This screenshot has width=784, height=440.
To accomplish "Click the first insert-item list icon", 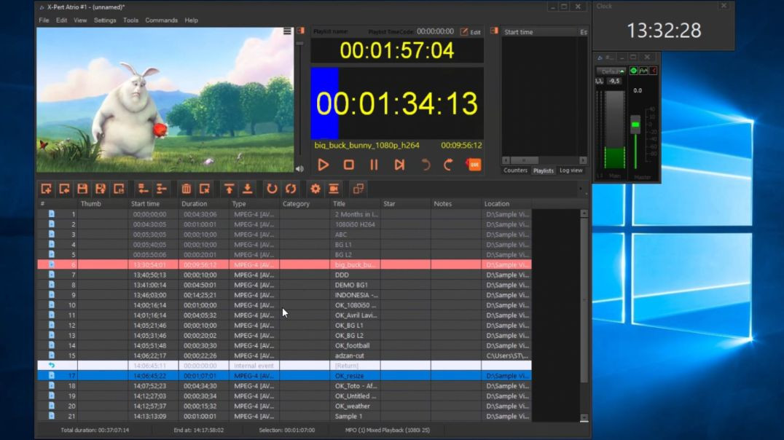I will coord(143,189).
